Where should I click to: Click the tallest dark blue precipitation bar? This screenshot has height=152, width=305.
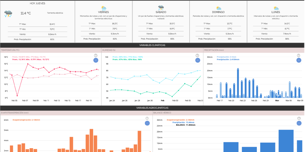click(238, 83)
